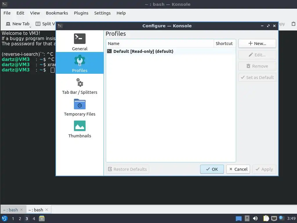297x223 pixels.
Task: Open removable media eject tray icon
Action: [x=247, y=218]
